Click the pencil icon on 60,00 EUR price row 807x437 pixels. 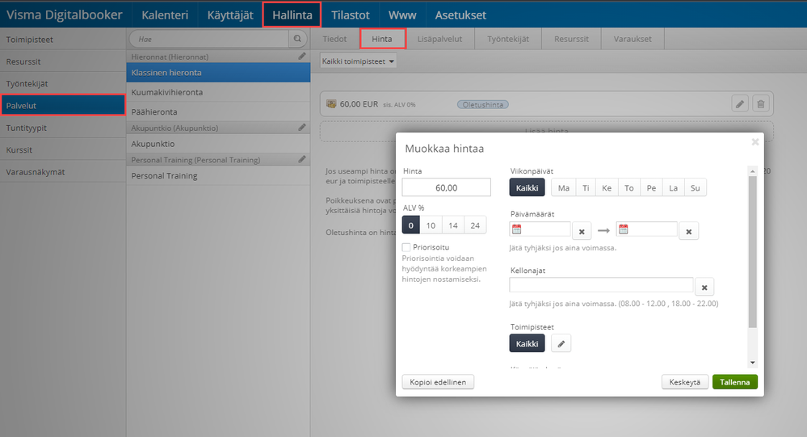point(740,104)
